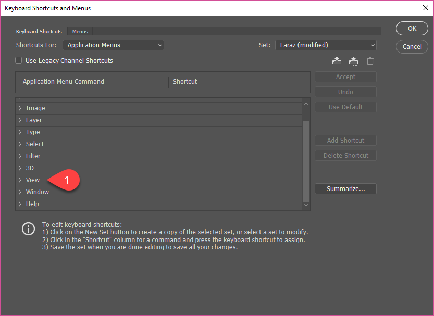Click the Undo button
This screenshot has width=434, height=316.
(345, 92)
